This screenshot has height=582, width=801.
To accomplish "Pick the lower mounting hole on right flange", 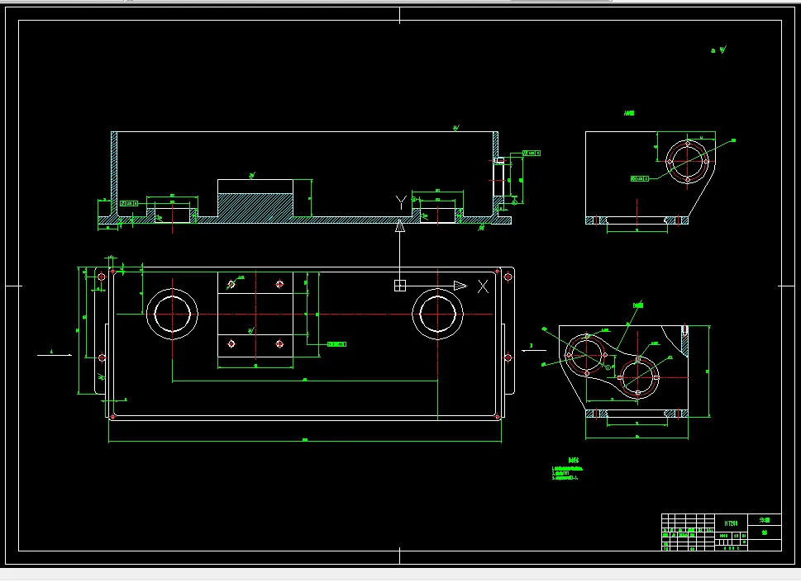I will click(508, 357).
